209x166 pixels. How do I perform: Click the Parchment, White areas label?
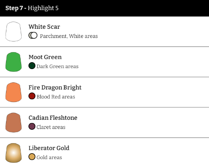[x=69, y=36]
